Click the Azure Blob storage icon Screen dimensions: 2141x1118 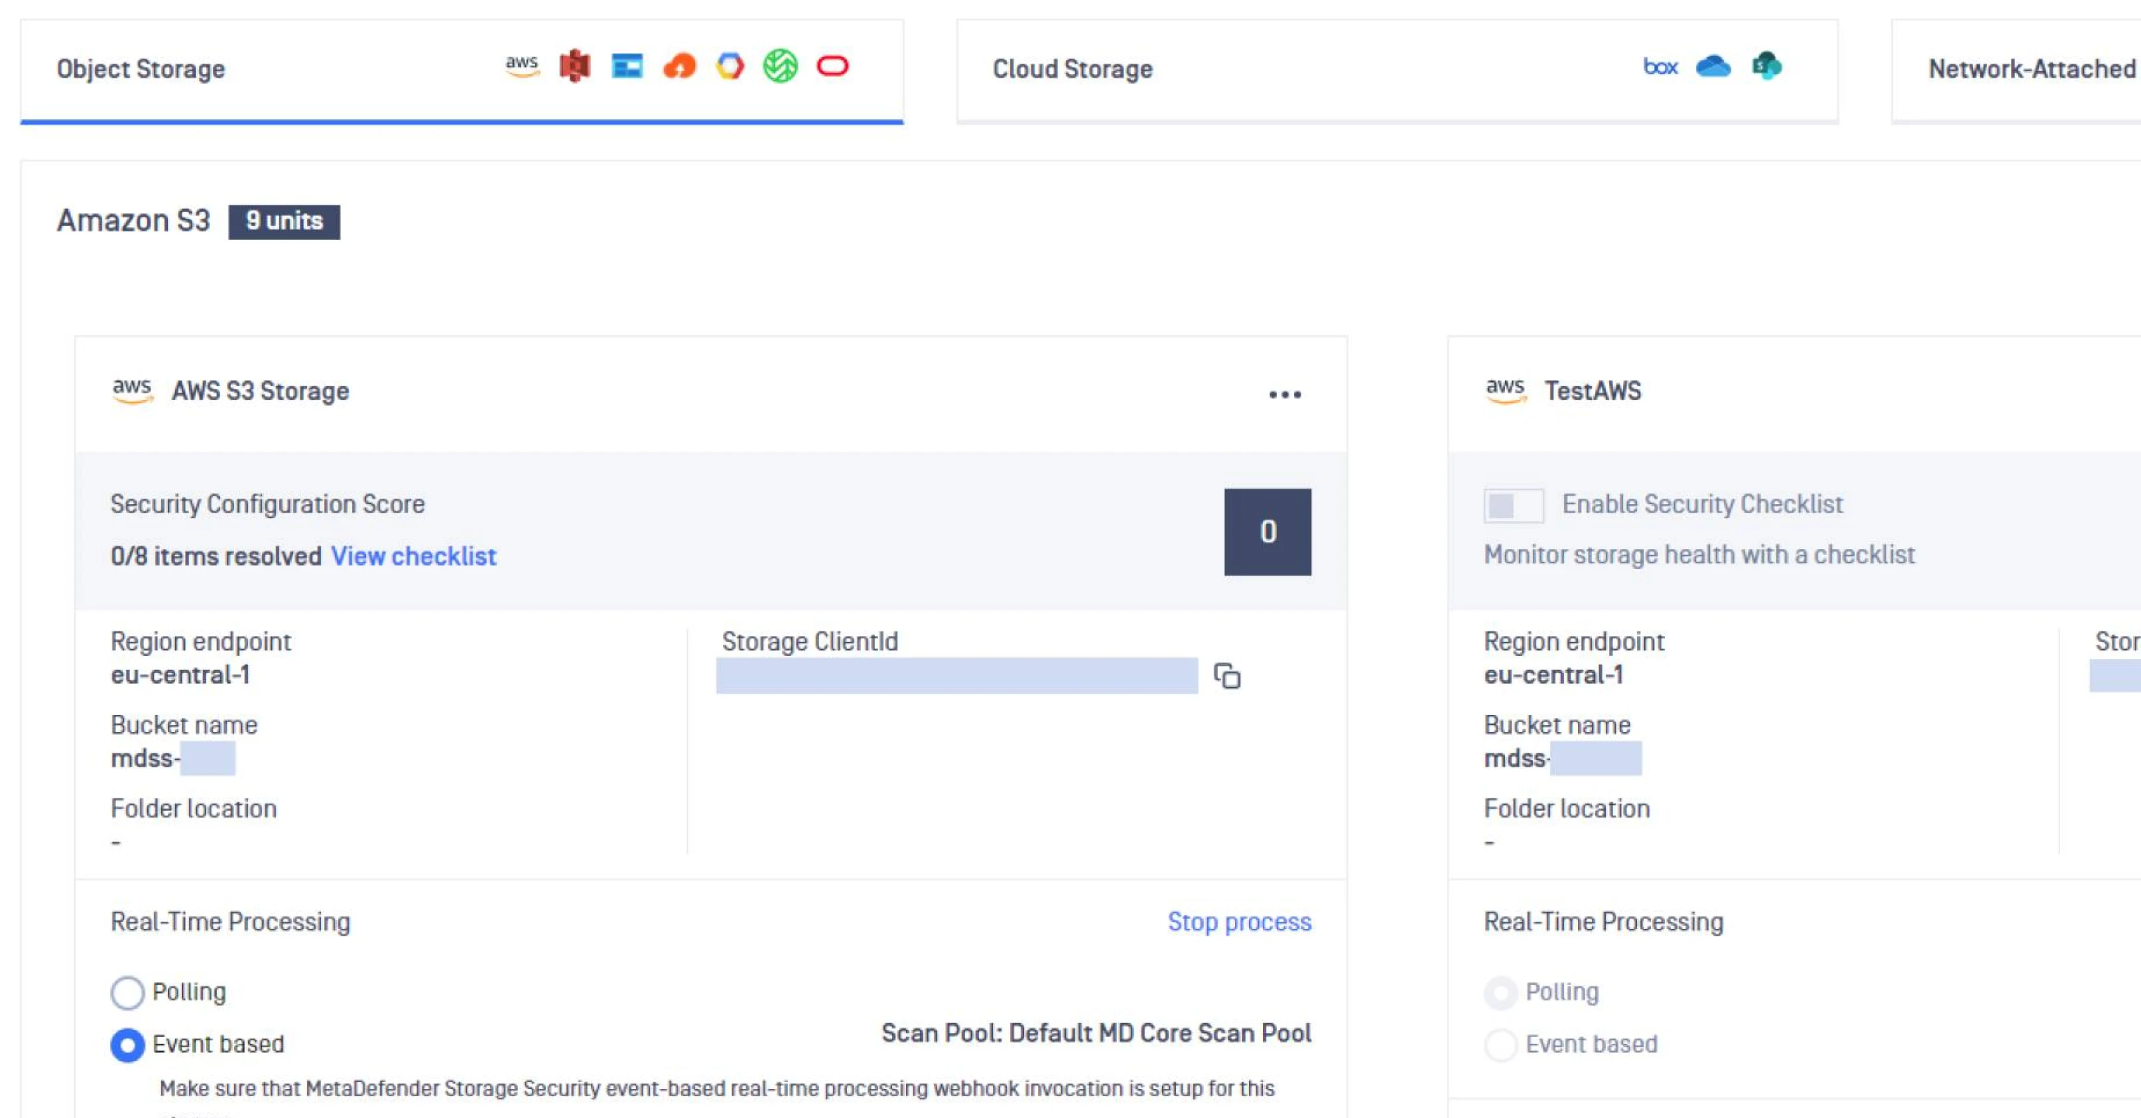pos(627,66)
